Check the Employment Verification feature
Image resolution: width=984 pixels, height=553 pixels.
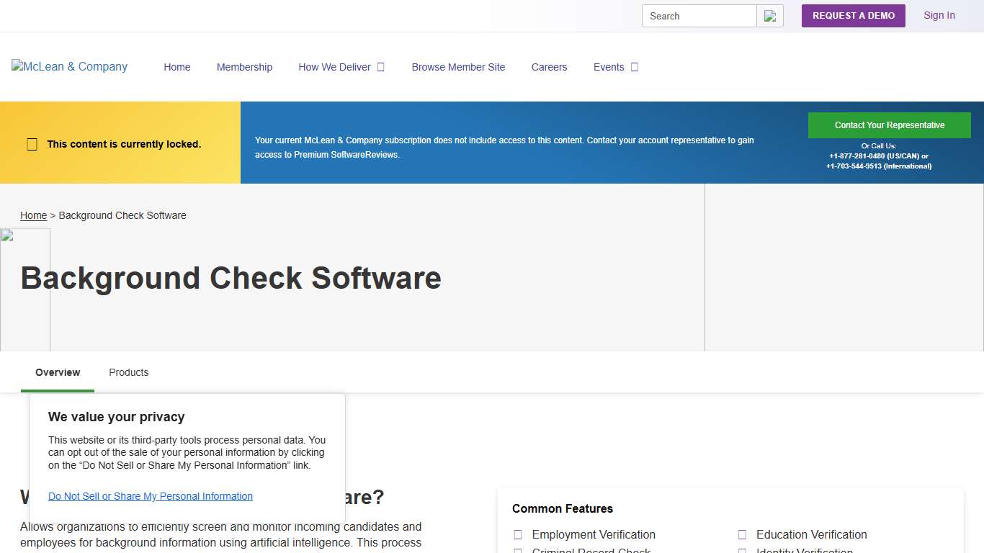(518, 534)
